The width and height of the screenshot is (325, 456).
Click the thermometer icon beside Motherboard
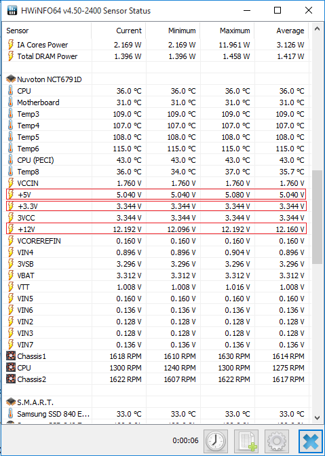(x=11, y=102)
